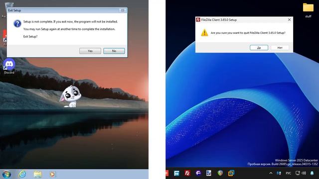
Task: Open the notifications bell icon
Action: tap(312, 173)
